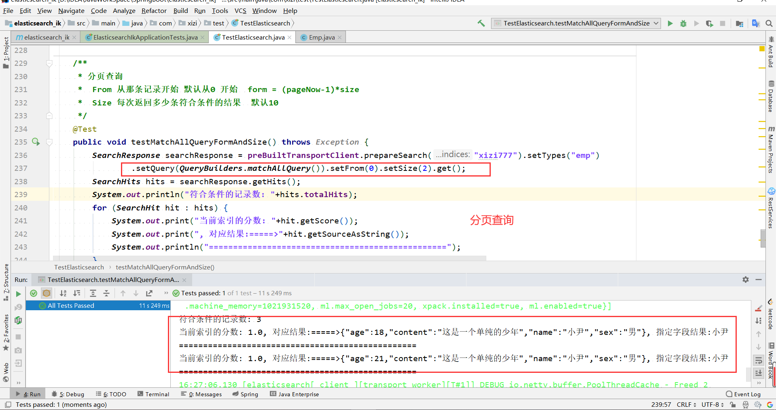
Task: Open the Event Log
Action: click(x=743, y=394)
